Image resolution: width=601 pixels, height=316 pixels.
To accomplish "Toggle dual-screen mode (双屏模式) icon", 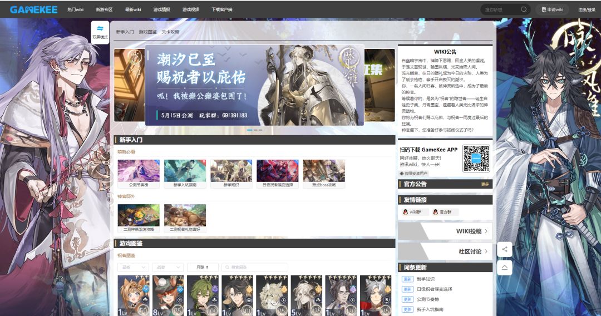I will [100, 28].
